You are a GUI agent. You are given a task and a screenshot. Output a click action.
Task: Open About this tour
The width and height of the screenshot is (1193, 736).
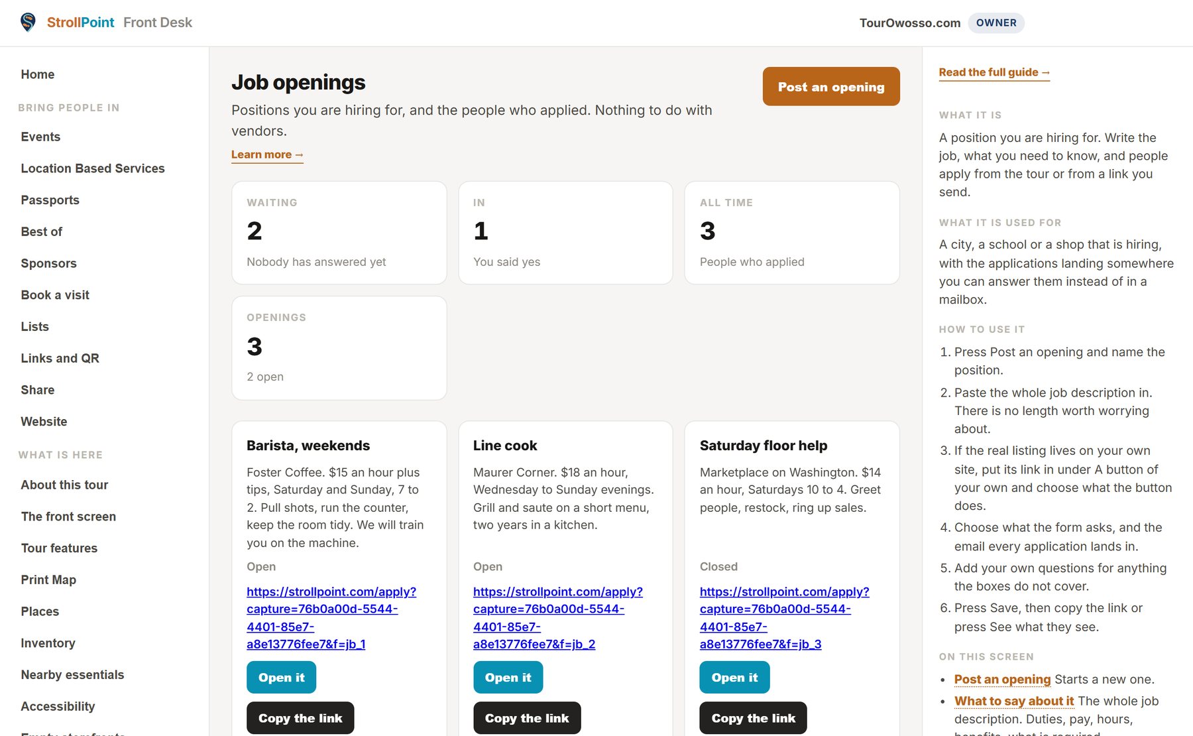[64, 485]
